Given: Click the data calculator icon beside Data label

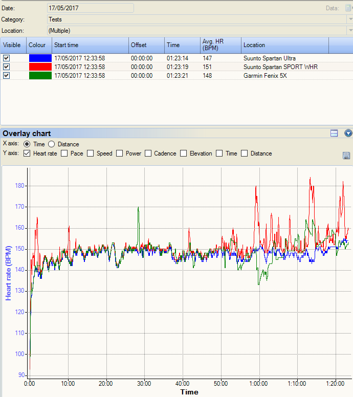Looking at the screenshot, I should pyautogui.click(x=348, y=8).
